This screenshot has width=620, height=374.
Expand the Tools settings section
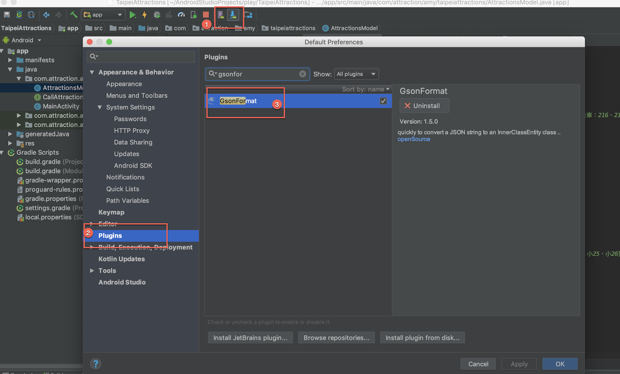tap(92, 271)
